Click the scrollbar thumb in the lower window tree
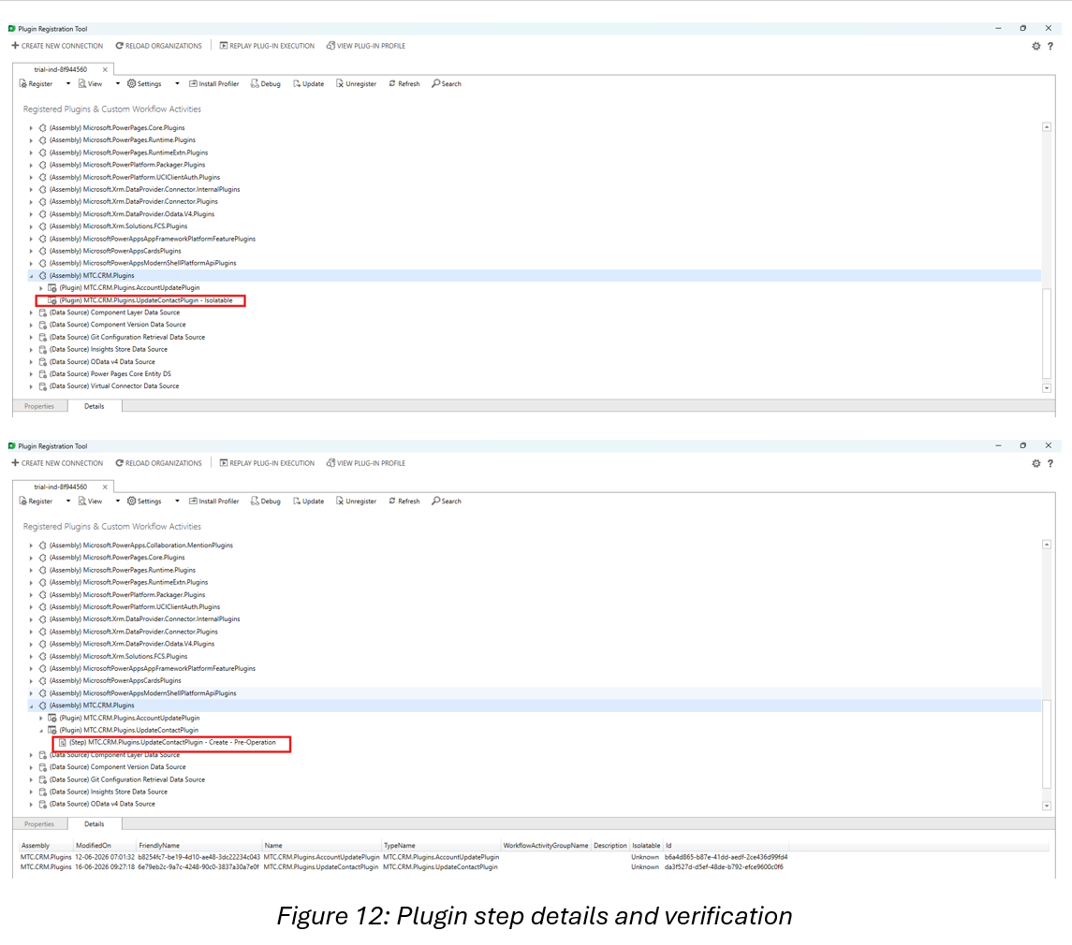The image size is (1072, 945). 1047,744
